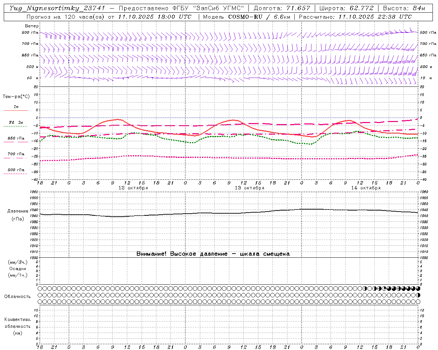The height and width of the screenshot is (350, 438).
Task: Click the 12 октября date label
Action: click(133, 188)
